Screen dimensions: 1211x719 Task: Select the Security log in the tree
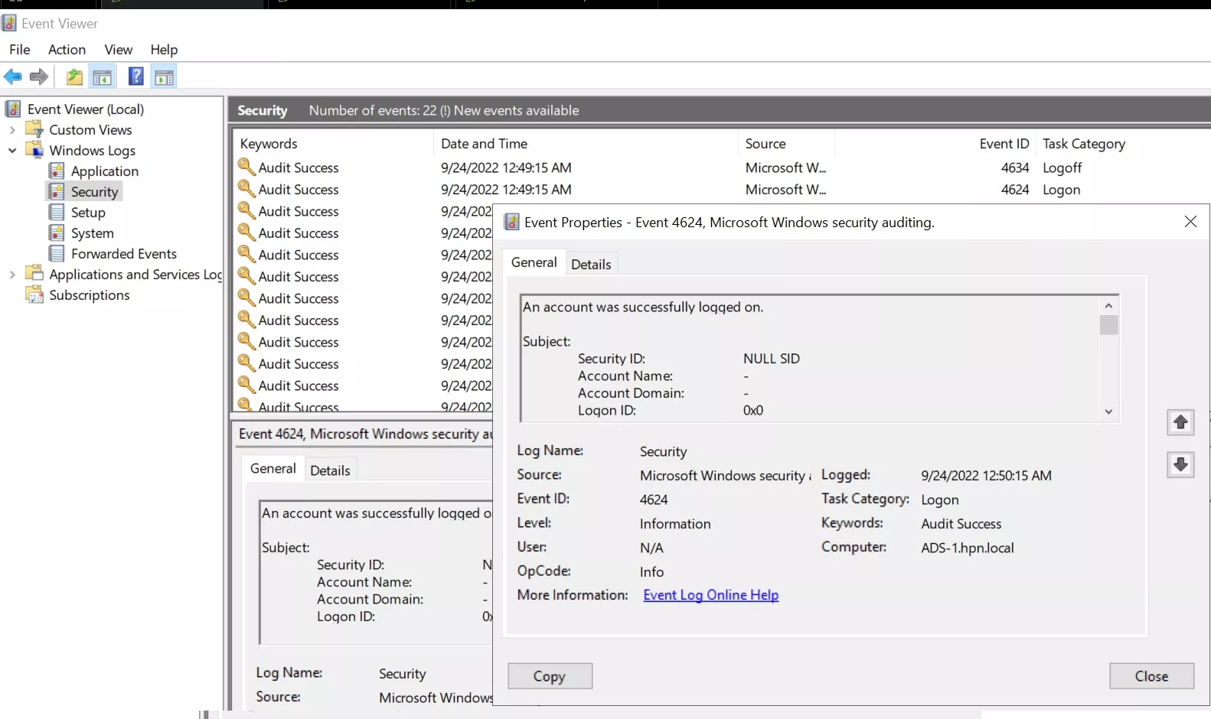95,192
